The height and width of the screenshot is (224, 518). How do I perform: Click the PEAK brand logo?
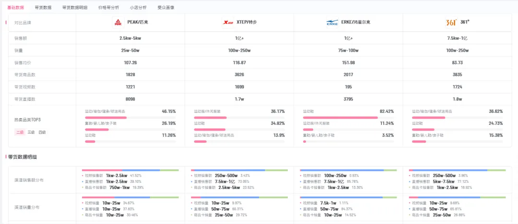click(x=118, y=22)
